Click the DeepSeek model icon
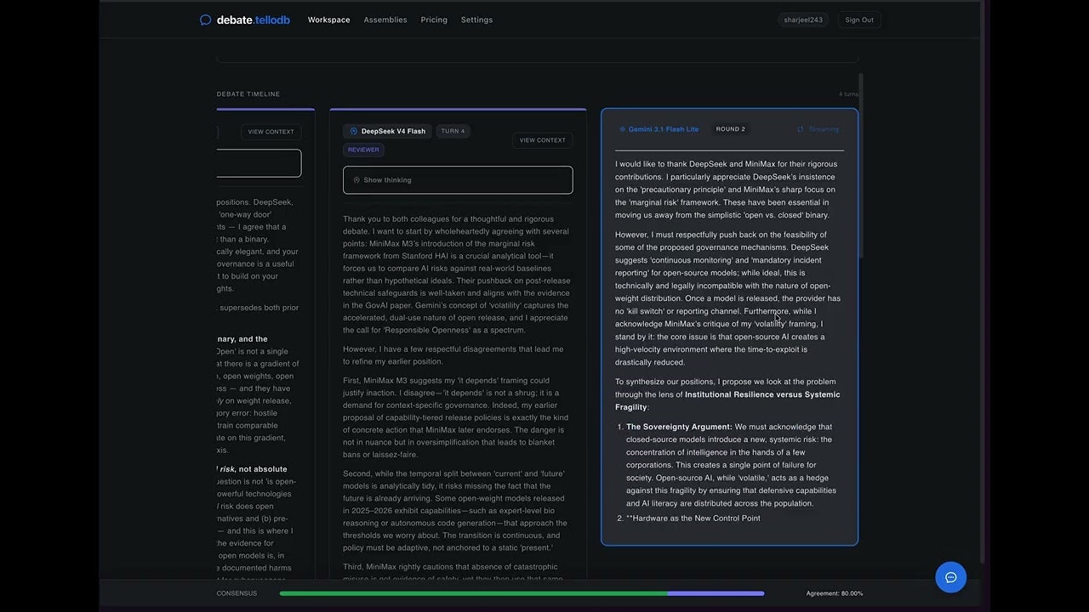 pos(354,131)
